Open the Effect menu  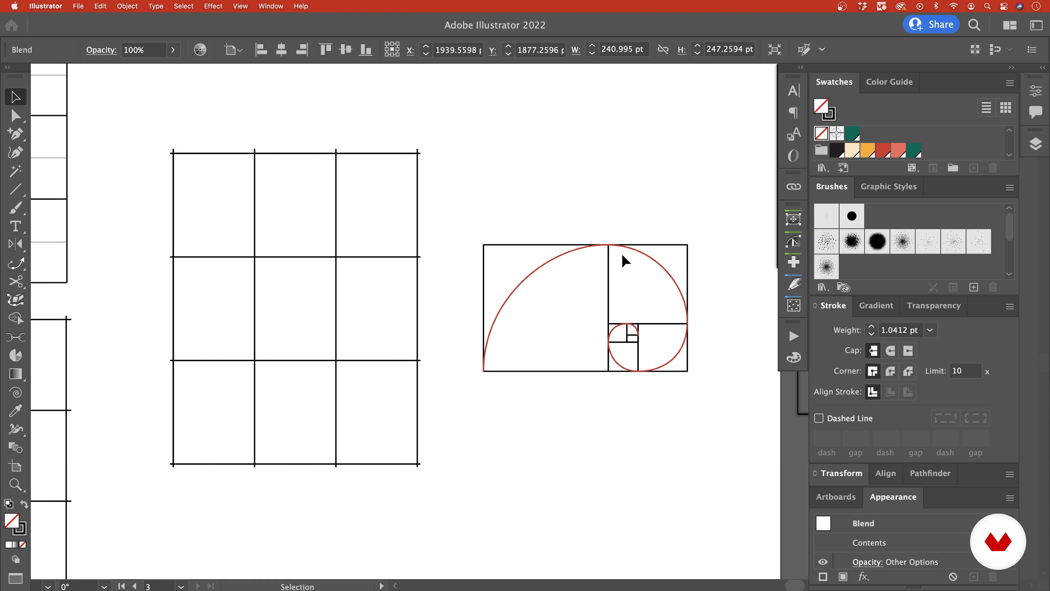coord(213,6)
